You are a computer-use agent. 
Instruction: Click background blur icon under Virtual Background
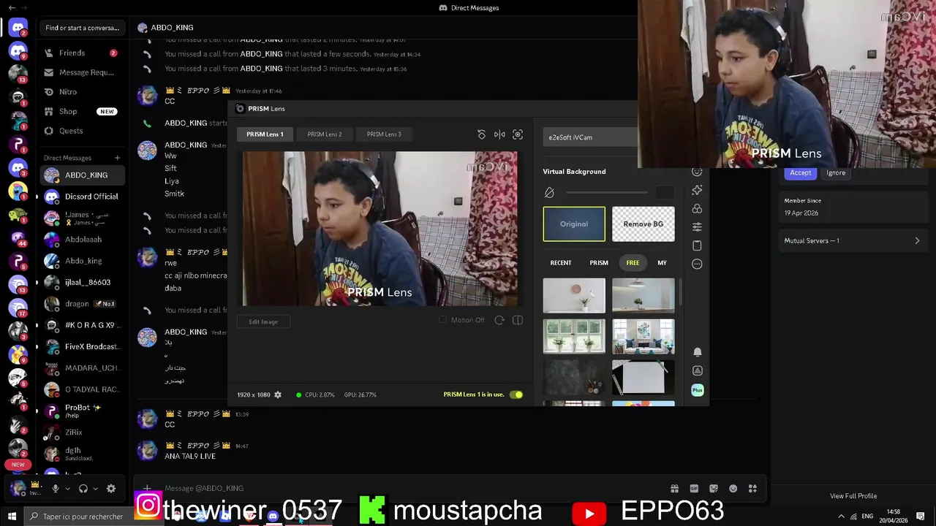[x=549, y=192]
